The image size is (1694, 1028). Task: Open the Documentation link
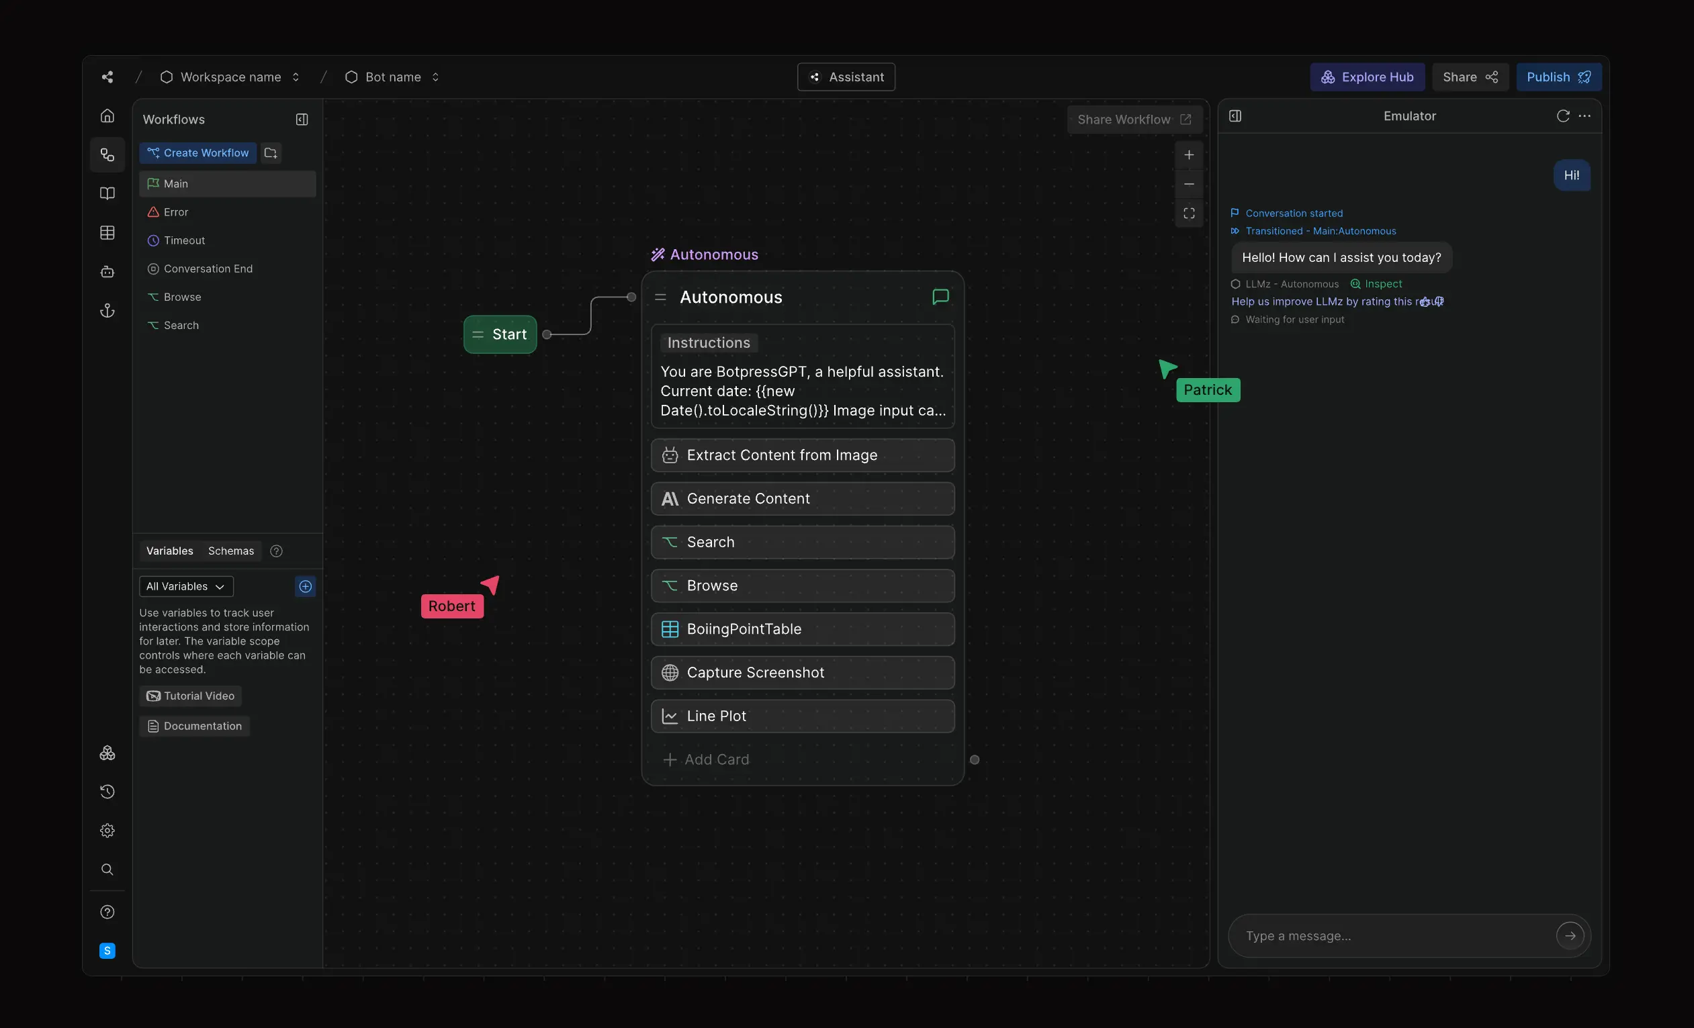tap(195, 727)
